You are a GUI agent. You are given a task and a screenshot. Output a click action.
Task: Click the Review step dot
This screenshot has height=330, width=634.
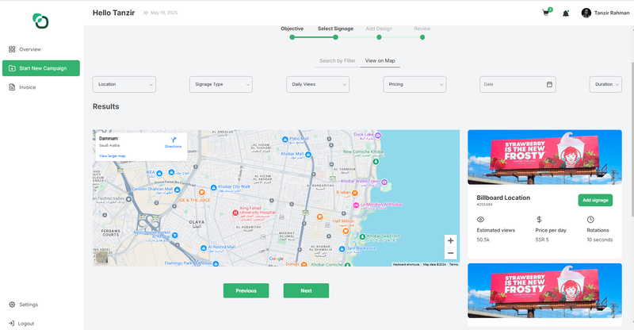422,37
